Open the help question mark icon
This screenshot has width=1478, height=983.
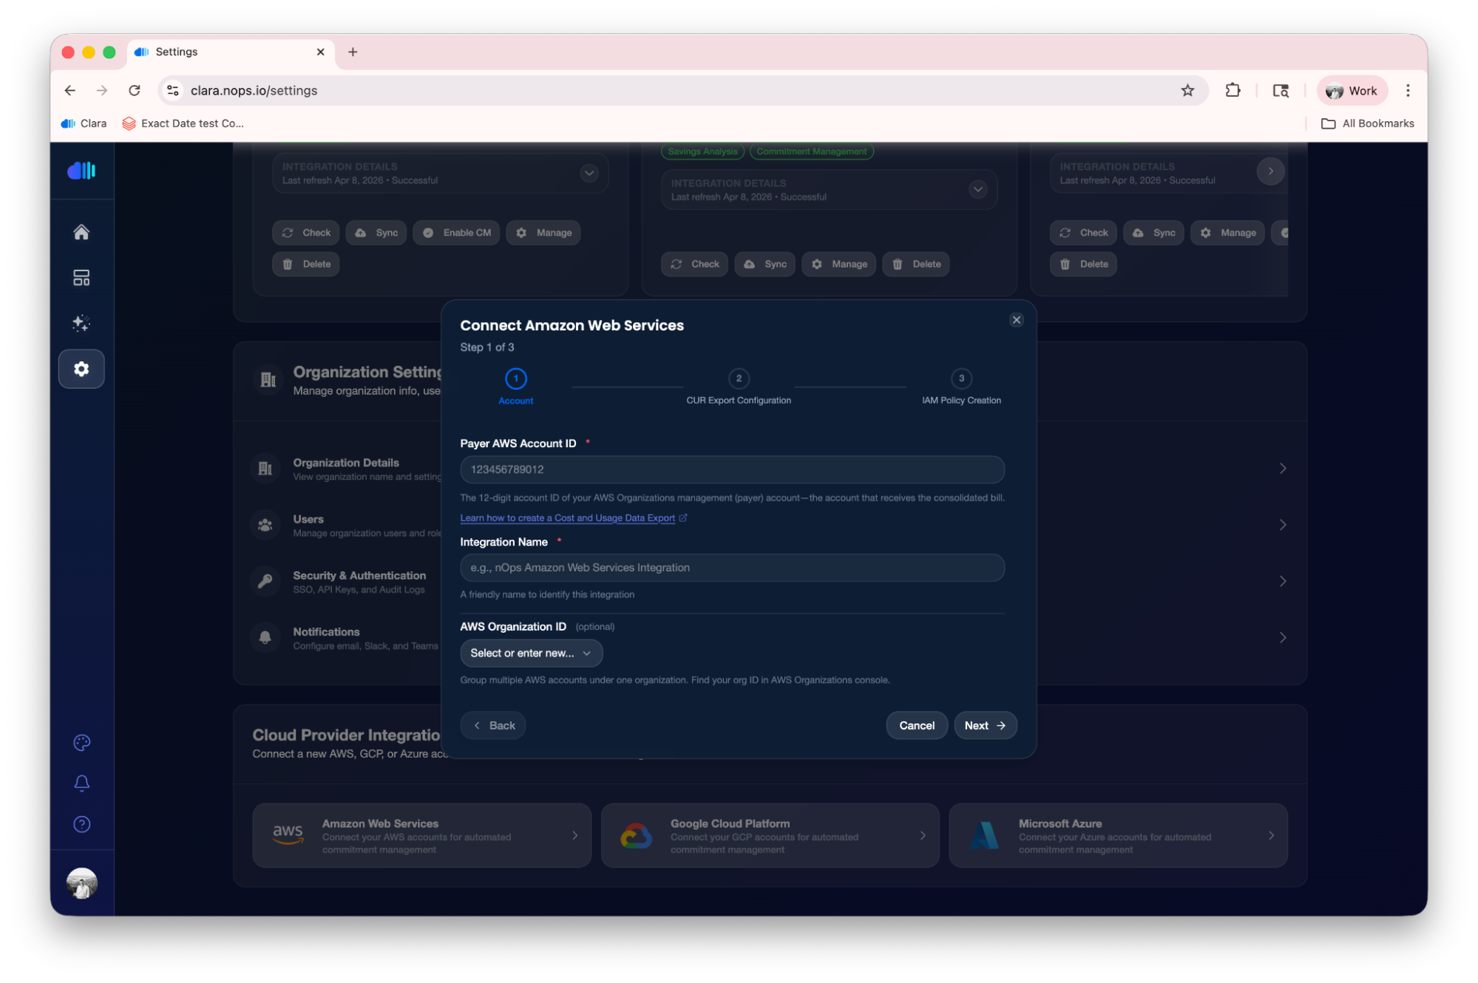[x=81, y=824]
